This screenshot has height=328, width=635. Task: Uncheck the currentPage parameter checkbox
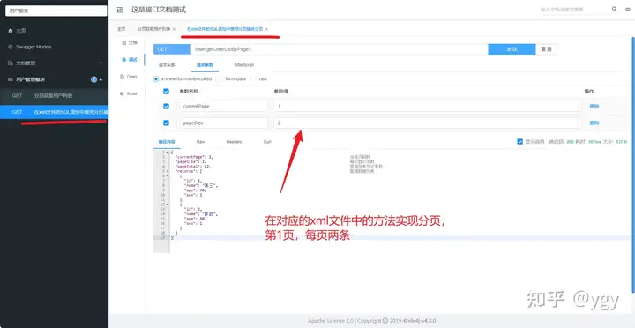[x=166, y=106]
